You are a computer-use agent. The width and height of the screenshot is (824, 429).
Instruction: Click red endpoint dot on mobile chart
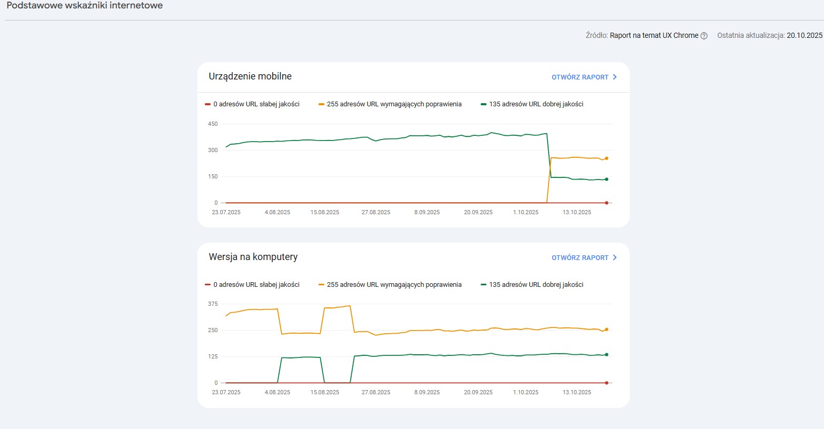[607, 203]
